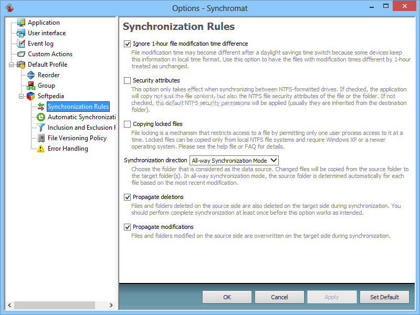This screenshot has width=420, height=315.
Task: Click the User interface window icon
Action: click(21, 33)
